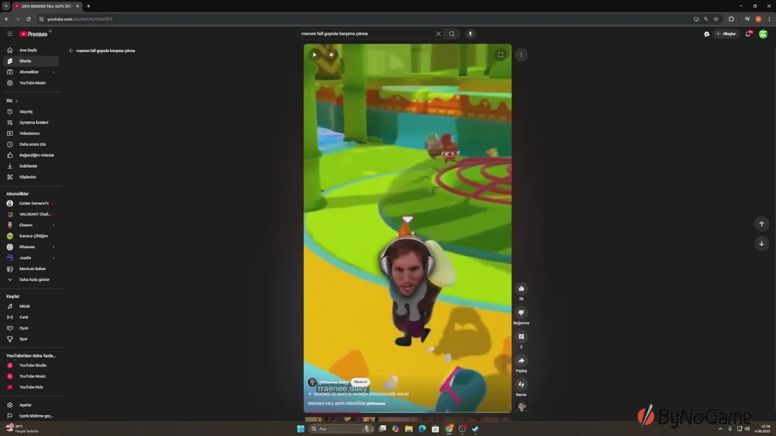Click Windows taskbar search Ara box
The height and width of the screenshot is (436, 776).
coord(341,429)
